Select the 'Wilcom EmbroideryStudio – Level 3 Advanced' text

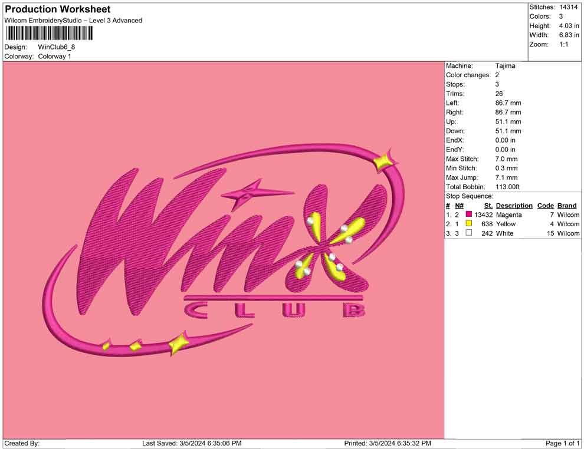click(73, 21)
